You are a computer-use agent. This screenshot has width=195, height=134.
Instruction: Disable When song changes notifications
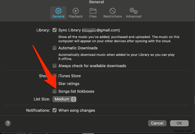pos(54,110)
